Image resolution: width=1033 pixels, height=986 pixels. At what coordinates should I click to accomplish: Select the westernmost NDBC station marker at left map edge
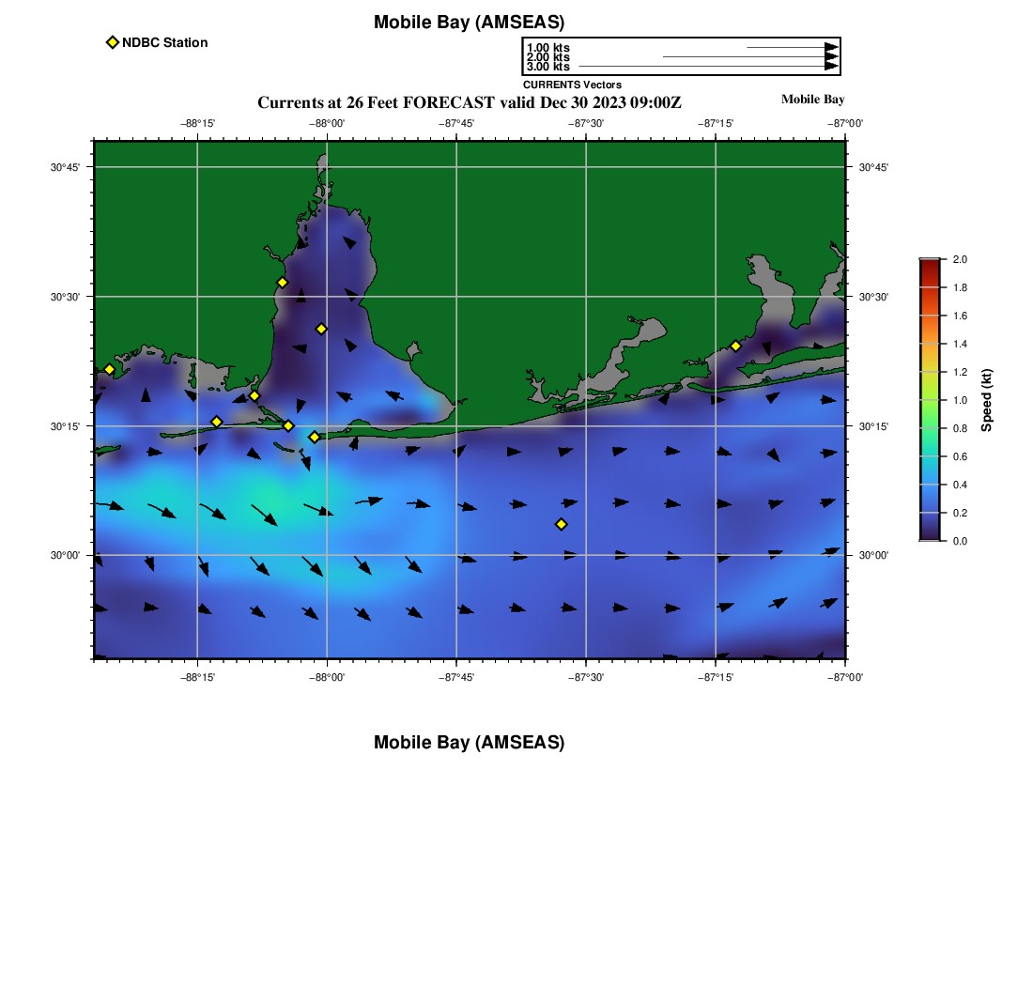(x=109, y=369)
